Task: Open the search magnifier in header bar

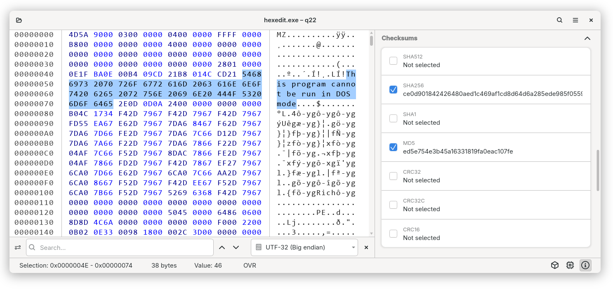Action: [x=559, y=20]
